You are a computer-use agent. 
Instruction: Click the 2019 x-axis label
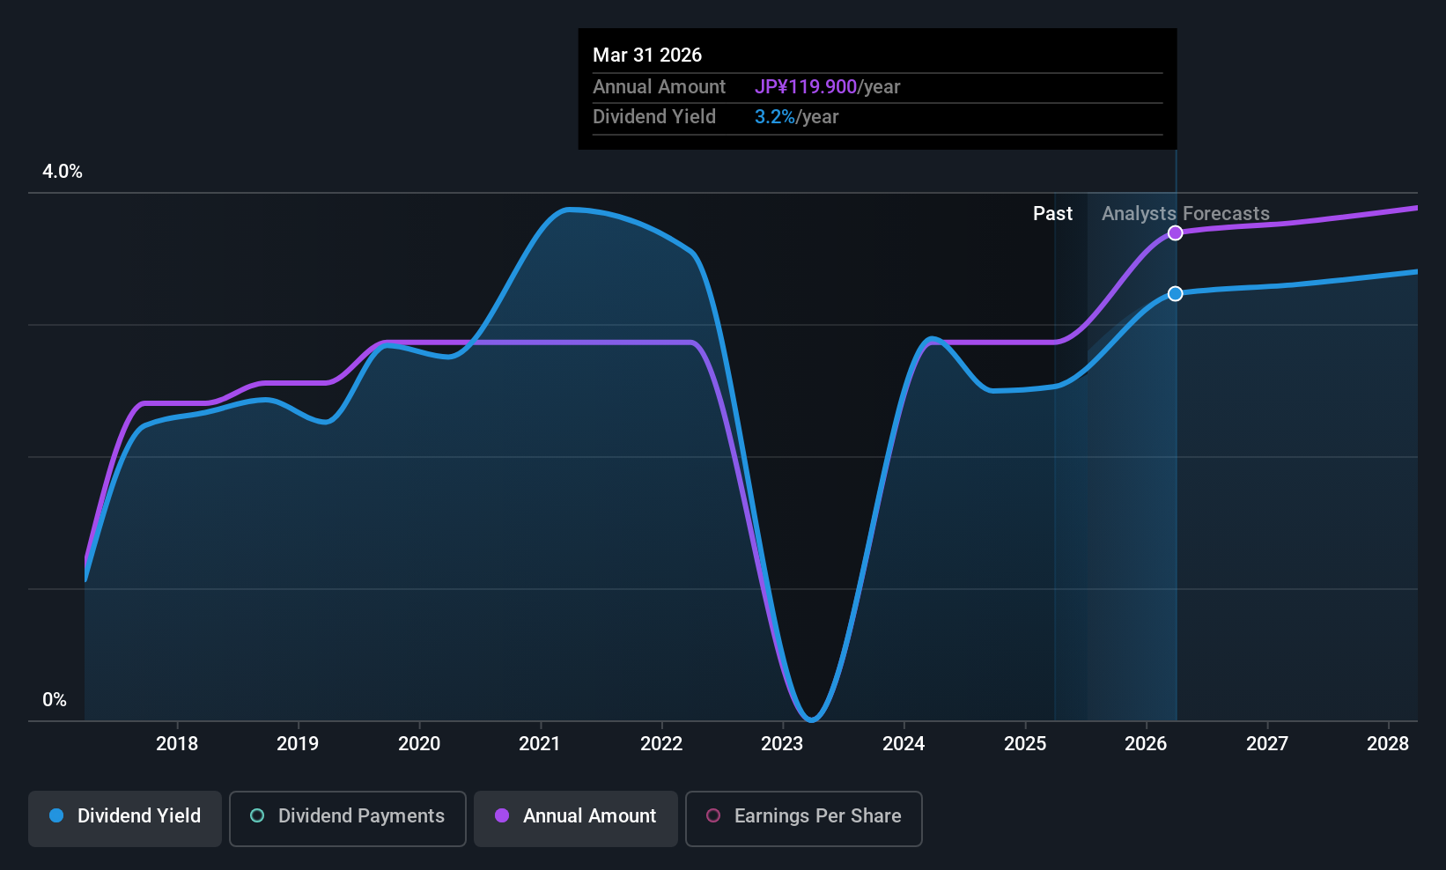(x=298, y=743)
